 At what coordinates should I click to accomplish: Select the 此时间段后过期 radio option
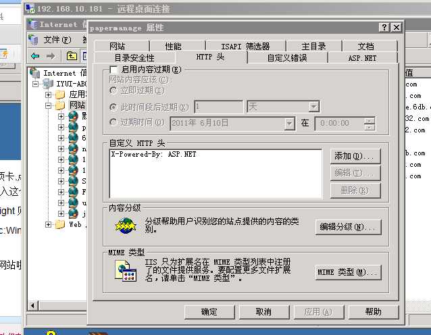pyautogui.click(x=113, y=107)
